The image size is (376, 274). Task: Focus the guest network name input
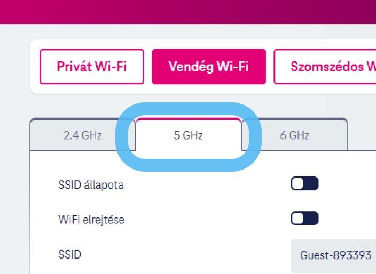point(334,255)
